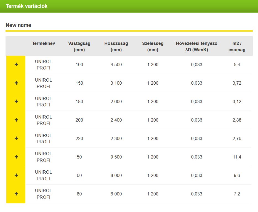The image size is (258, 212).
Task: Expand the row with thickness 80
Action: pos(16,194)
